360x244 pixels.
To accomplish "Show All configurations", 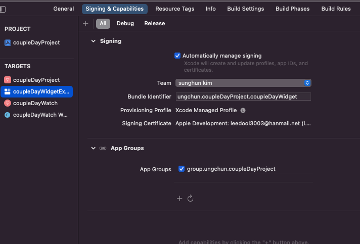I will point(103,24).
